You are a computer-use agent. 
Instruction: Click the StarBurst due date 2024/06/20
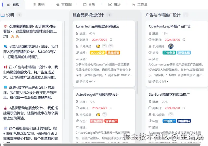coord(173,108)
